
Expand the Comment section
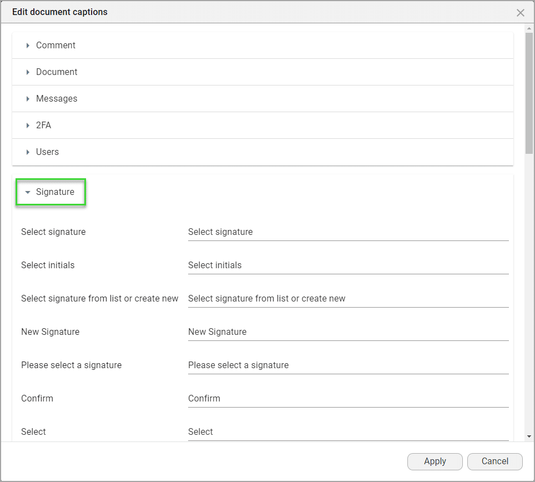point(55,45)
